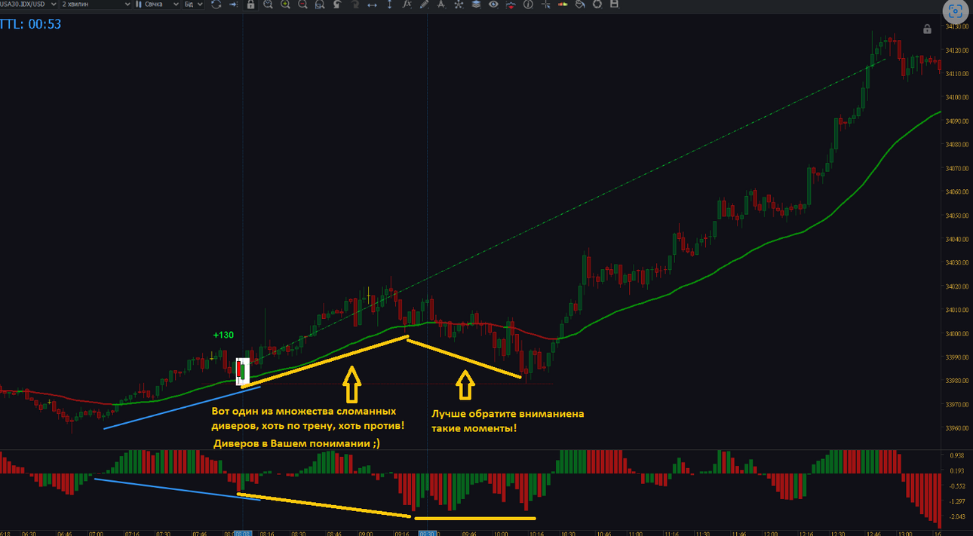973x536 pixels.
Task: Click the network nodes pattern icon
Action: (459, 5)
